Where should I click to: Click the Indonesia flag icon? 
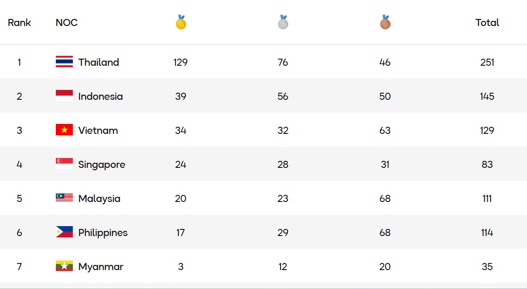[x=64, y=96]
